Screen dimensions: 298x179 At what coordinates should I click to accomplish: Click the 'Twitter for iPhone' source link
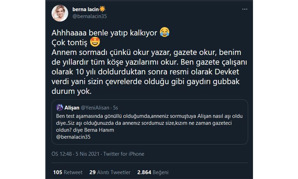point(124,154)
